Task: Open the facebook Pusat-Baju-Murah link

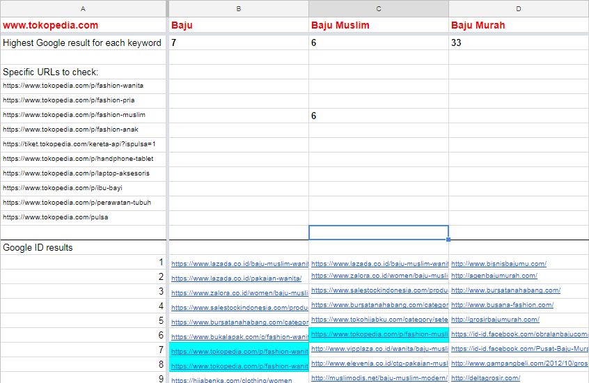Action: pyautogui.click(x=520, y=349)
